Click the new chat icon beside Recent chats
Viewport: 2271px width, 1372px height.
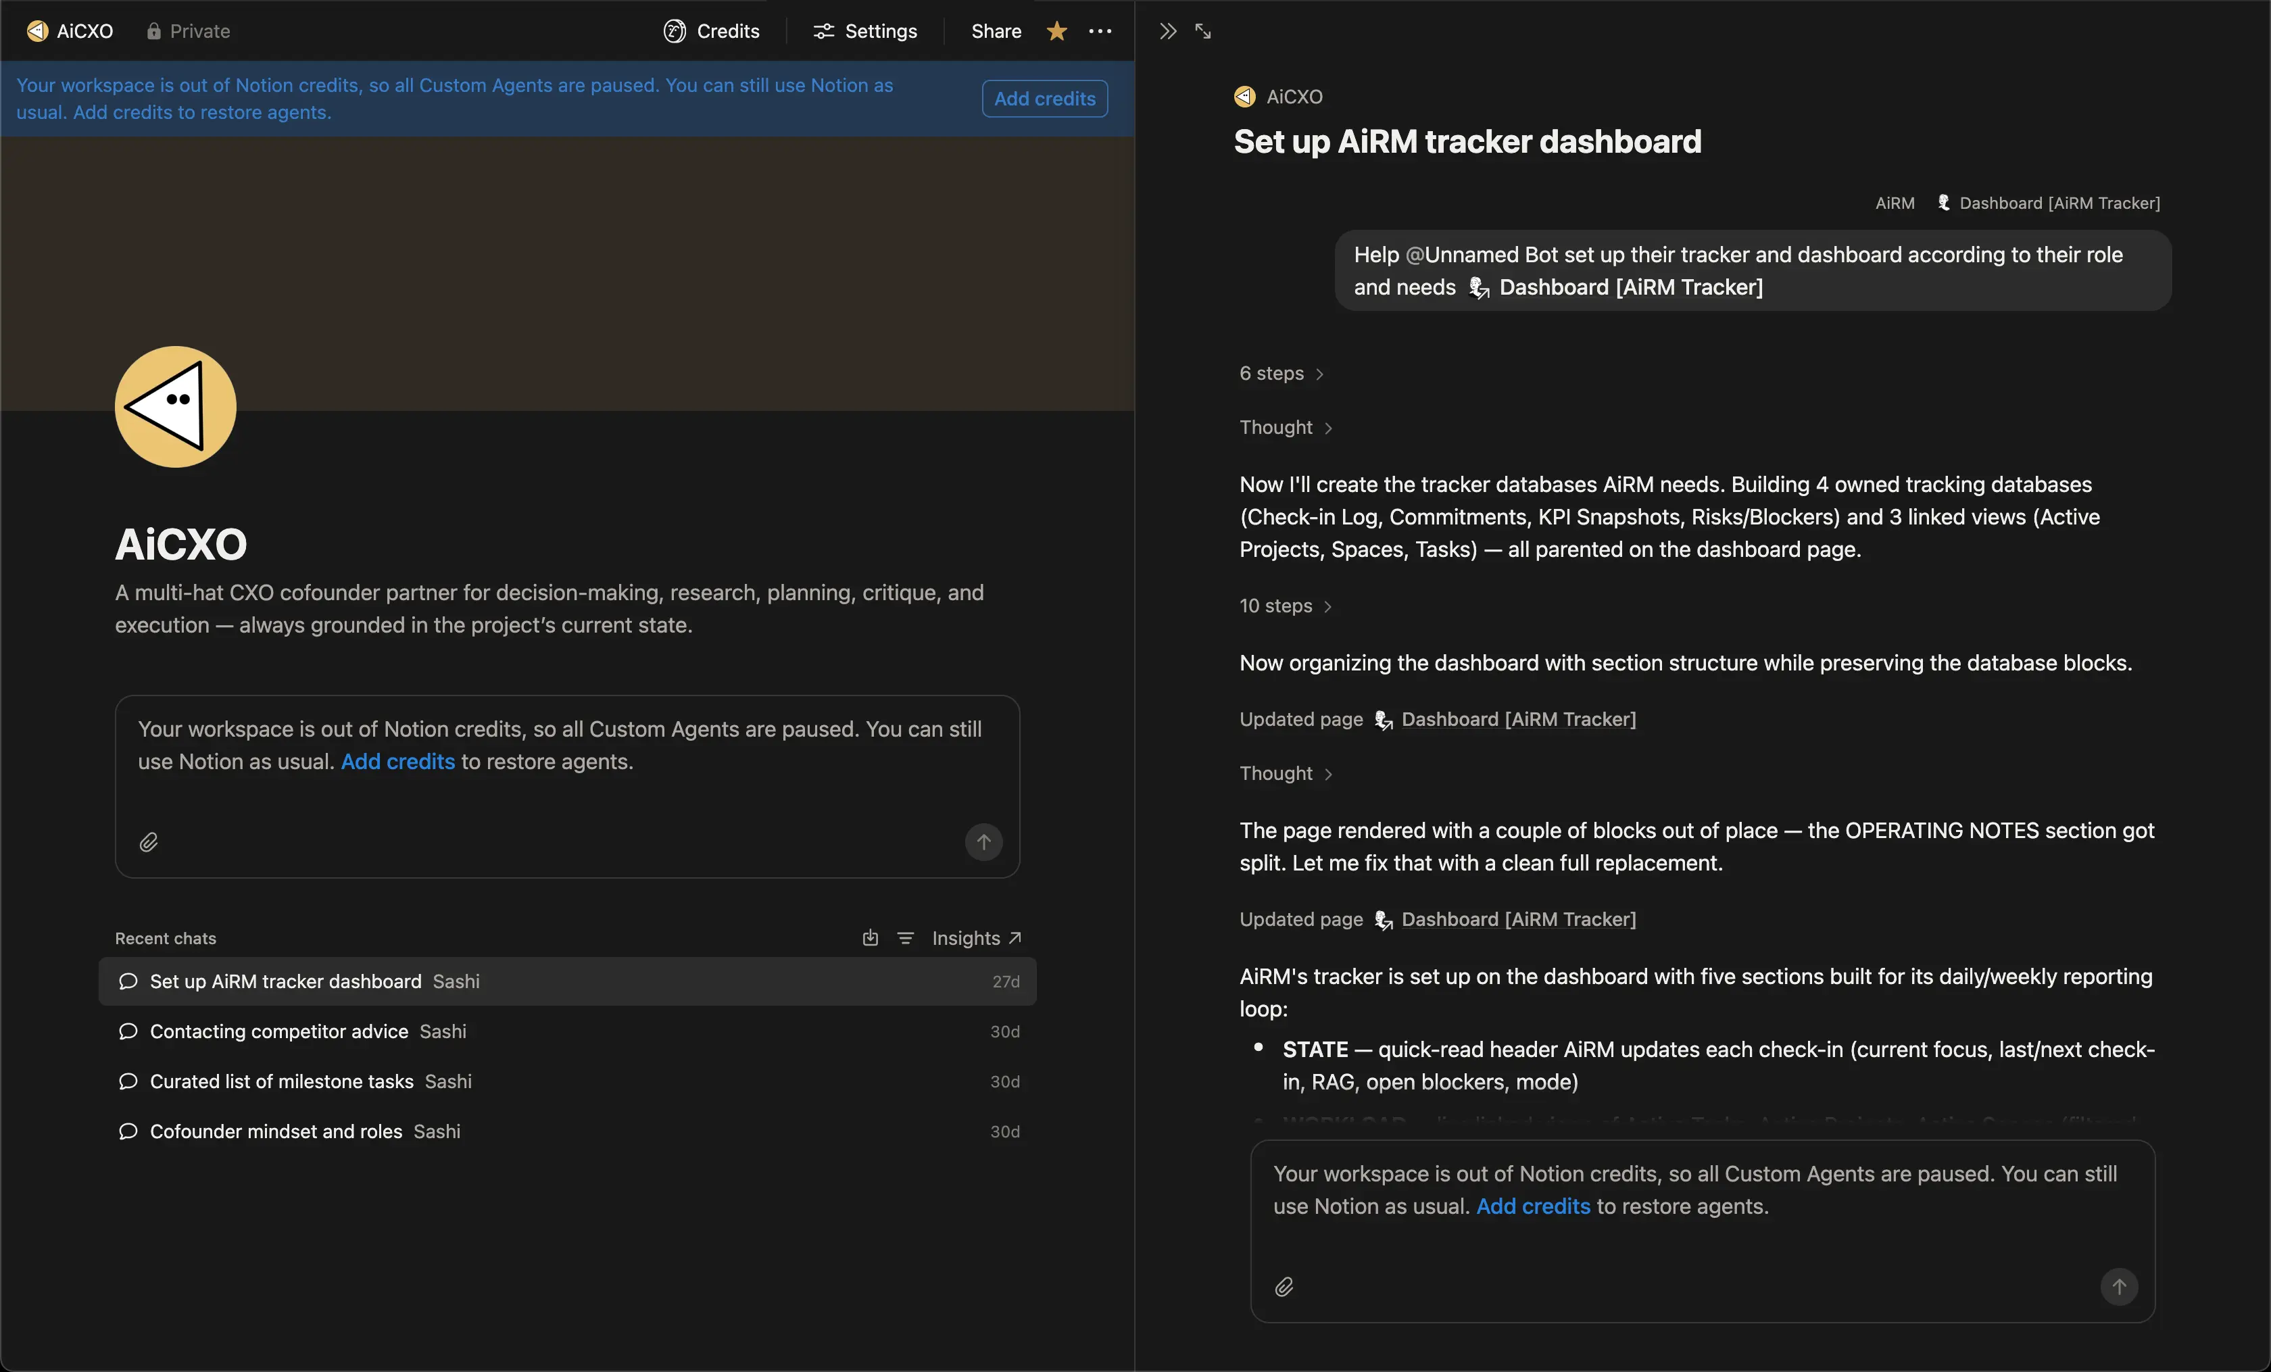(x=870, y=938)
